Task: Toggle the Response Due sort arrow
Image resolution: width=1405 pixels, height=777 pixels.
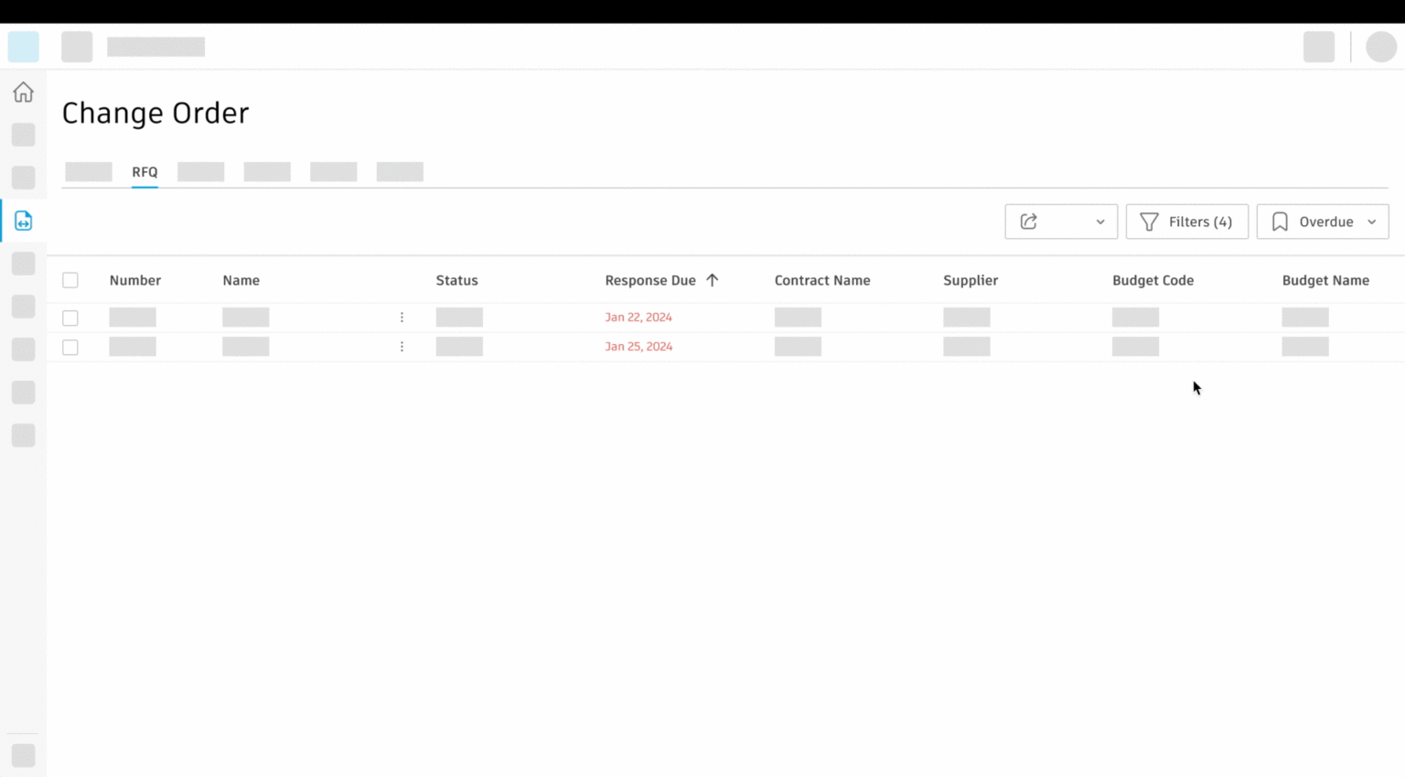Action: [x=712, y=280]
